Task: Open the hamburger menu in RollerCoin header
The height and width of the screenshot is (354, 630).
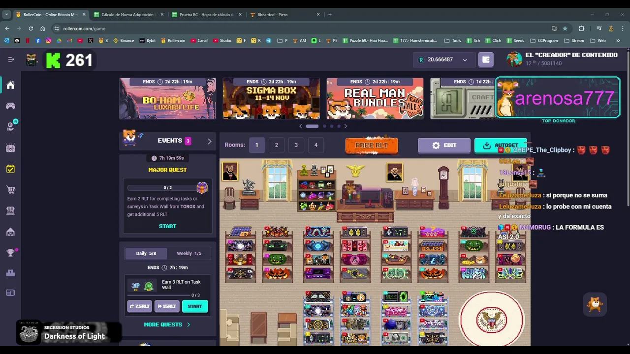Action: pyautogui.click(x=11, y=59)
